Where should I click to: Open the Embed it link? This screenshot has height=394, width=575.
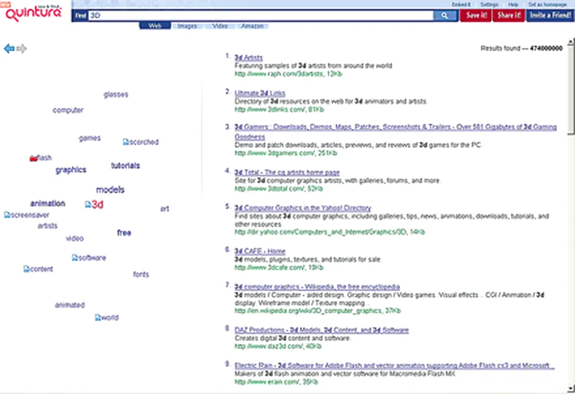461,5
